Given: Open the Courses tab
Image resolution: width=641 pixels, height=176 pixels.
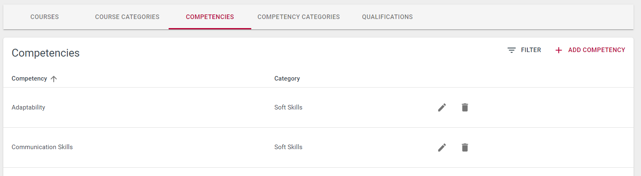Looking at the screenshot, I should tap(45, 17).
